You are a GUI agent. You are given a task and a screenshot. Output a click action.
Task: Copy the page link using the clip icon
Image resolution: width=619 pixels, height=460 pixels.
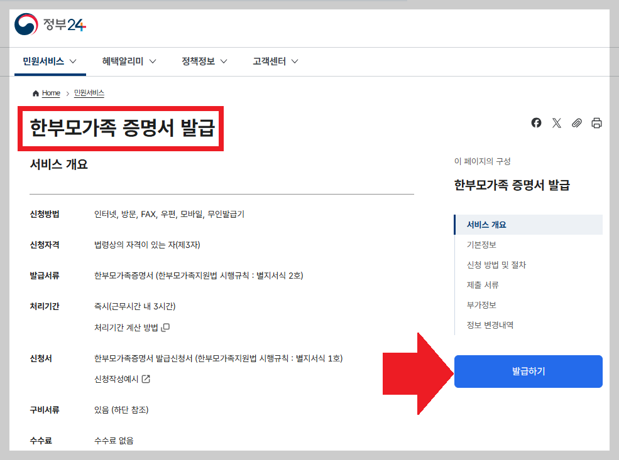[x=577, y=123]
